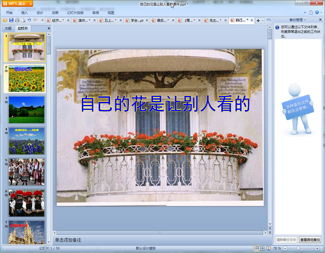Click the animation star icon beside slide 4
This screenshot has height=253, width=325.
point(6,133)
